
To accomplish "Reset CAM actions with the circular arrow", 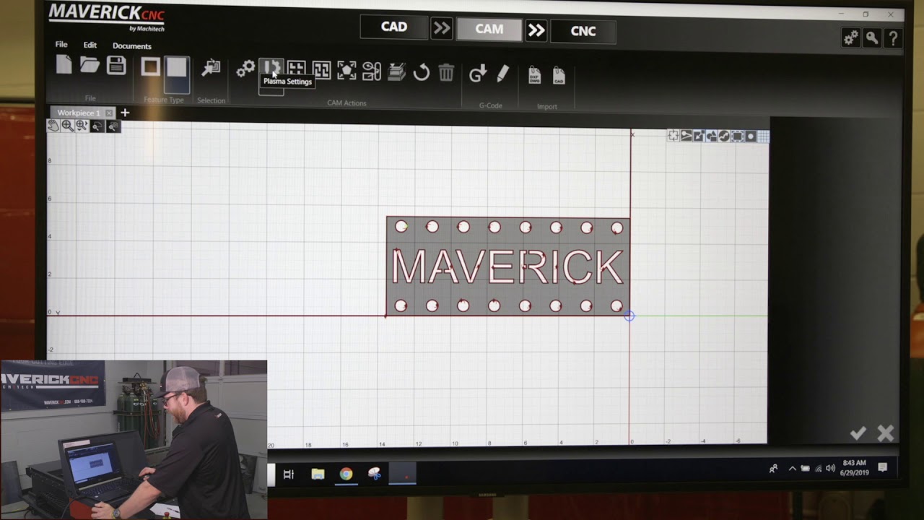I will pos(422,72).
